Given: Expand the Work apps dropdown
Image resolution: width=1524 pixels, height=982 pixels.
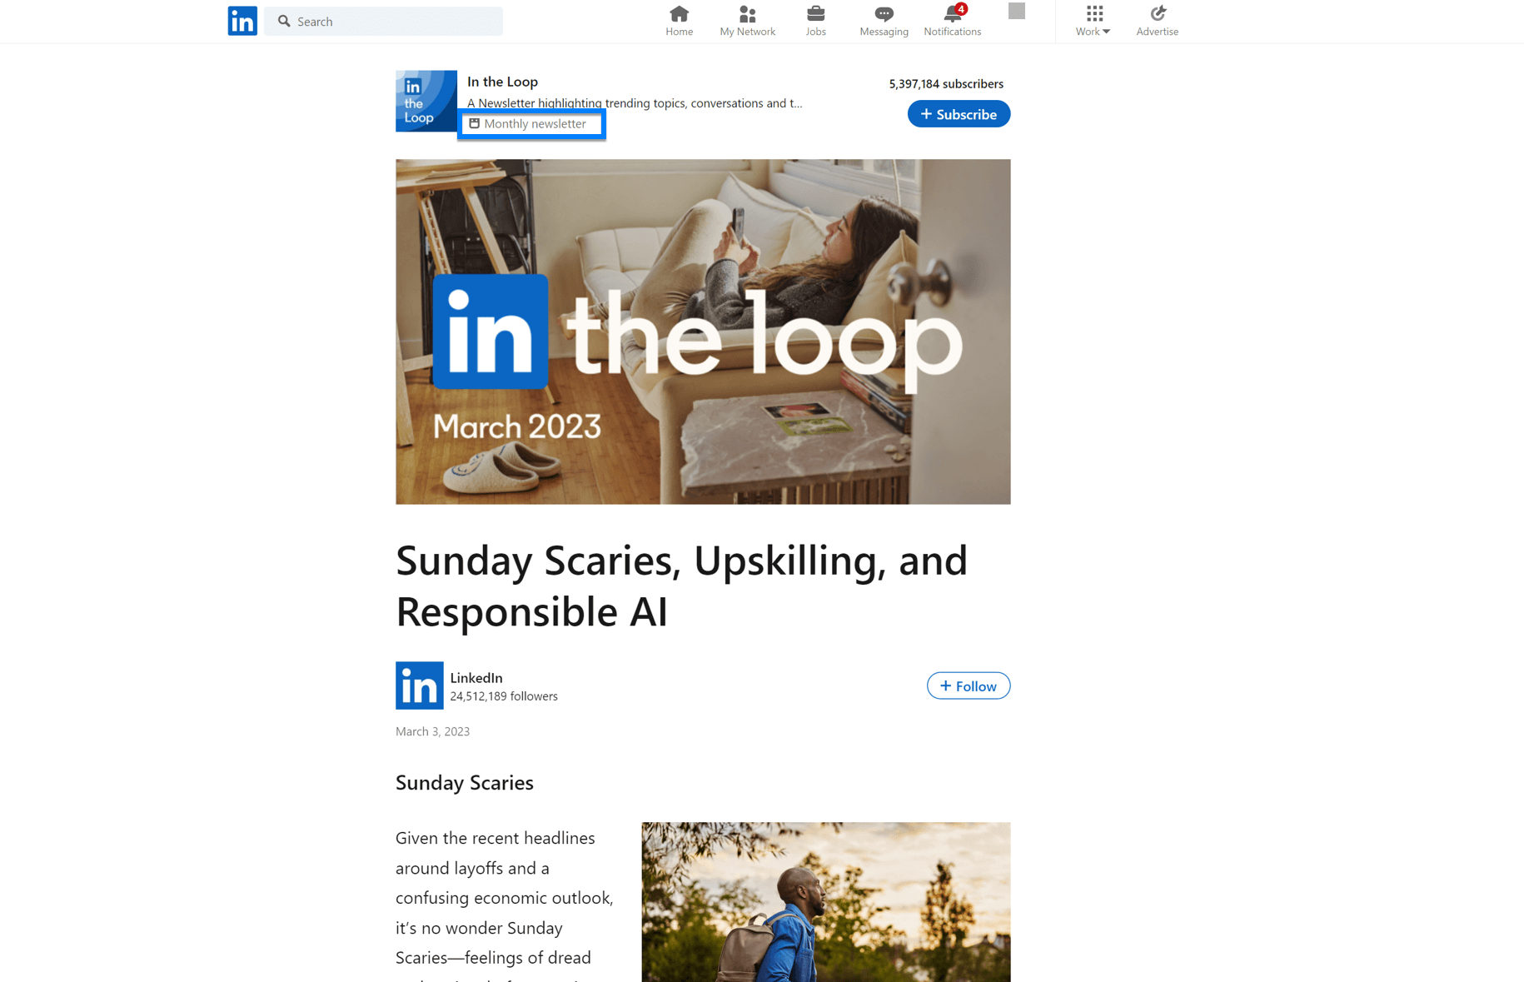Looking at the screenshot, I should pos(1093,21).
